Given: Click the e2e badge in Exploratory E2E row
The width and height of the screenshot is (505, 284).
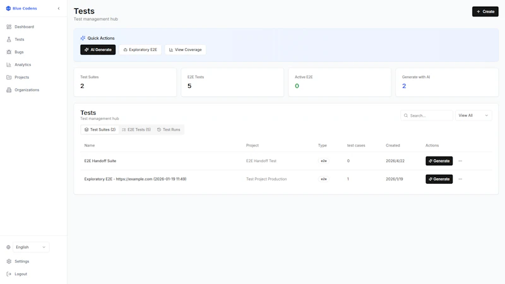Looking at the screenshot, I should (324, 179).
